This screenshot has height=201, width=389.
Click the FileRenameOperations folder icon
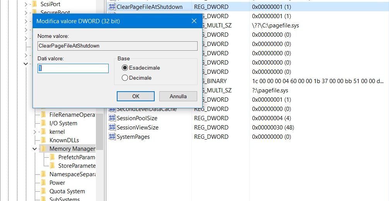[44, 115]
